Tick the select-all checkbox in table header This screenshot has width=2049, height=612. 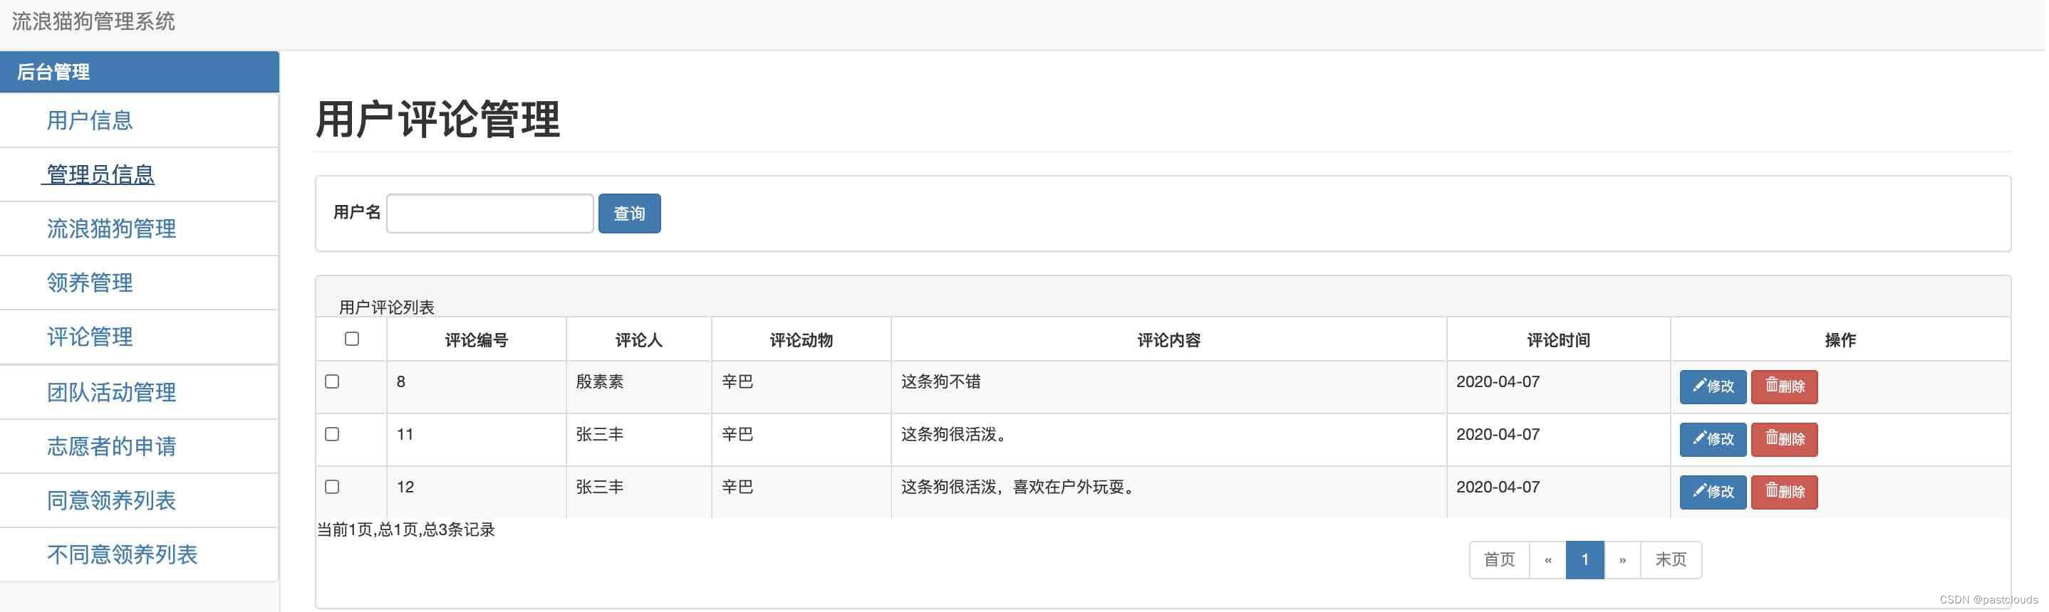(x=353, y=339)
